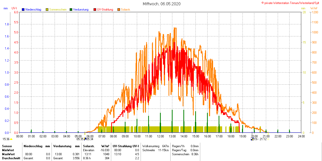
Task: Click the 24:00 label on the time axis
Action: pos(301,136)
